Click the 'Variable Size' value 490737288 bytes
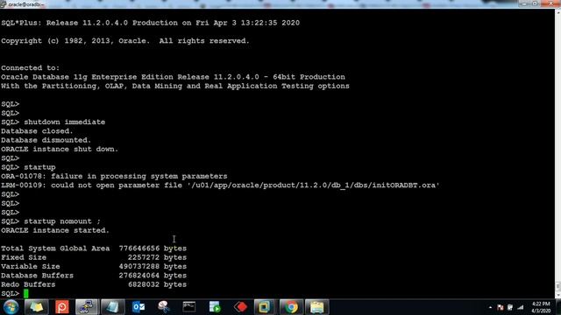The image size is (561, 315). [x=153, y=266]
